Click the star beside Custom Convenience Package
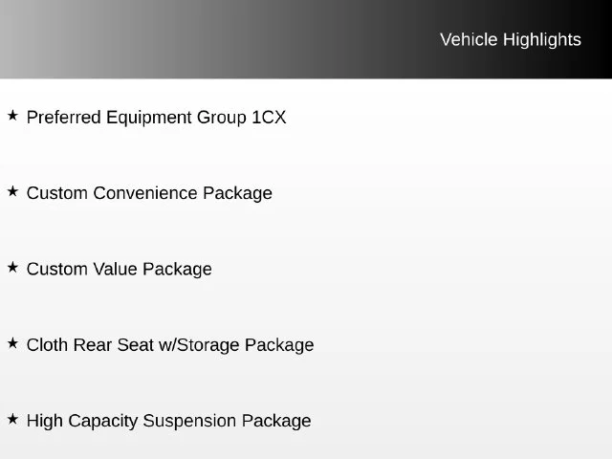 tap(12, 191)
